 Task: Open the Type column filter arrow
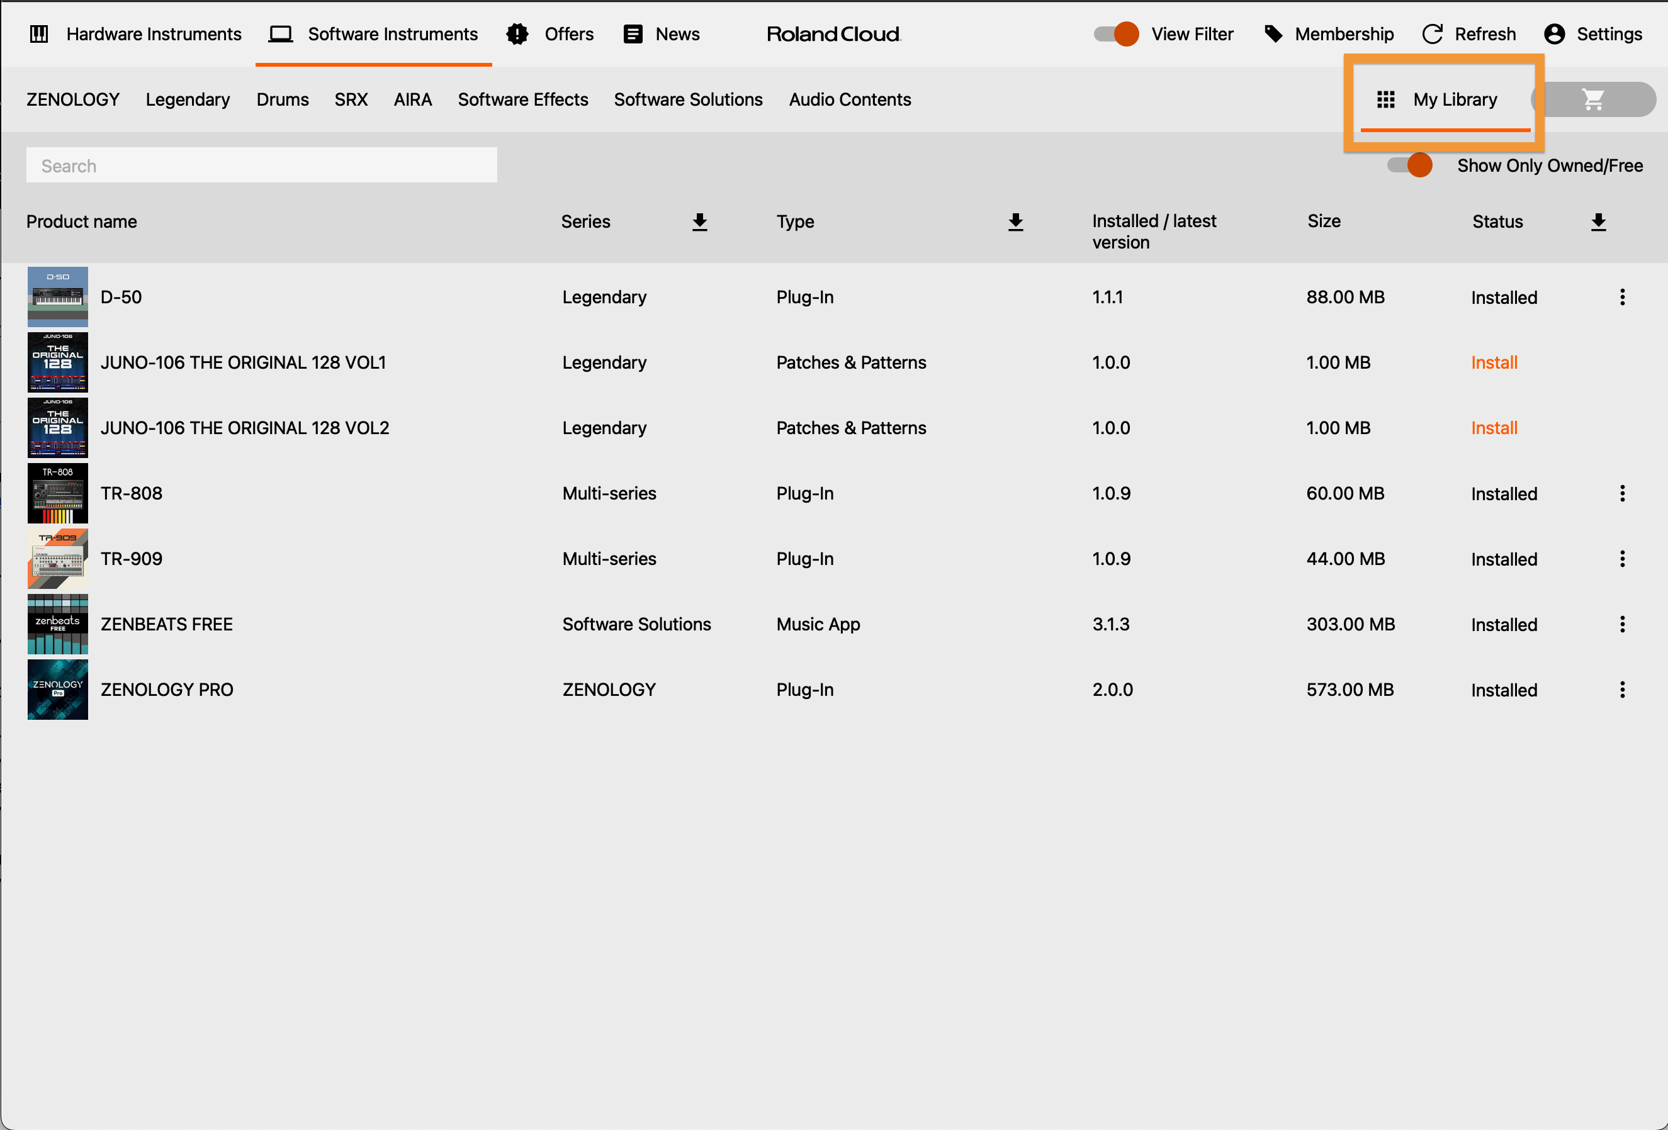pyautogui.click(x=1015, y=221)
